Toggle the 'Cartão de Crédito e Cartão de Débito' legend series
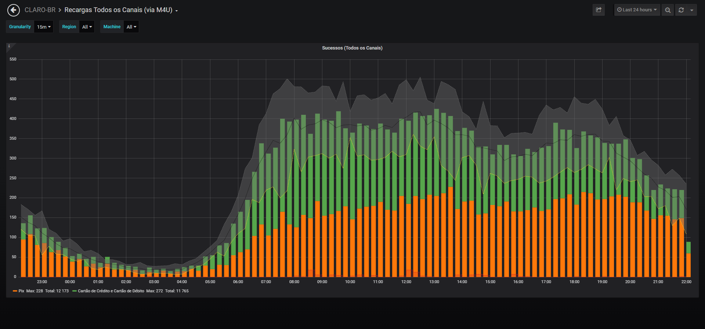The image size is (705, 329). point(111,291)
